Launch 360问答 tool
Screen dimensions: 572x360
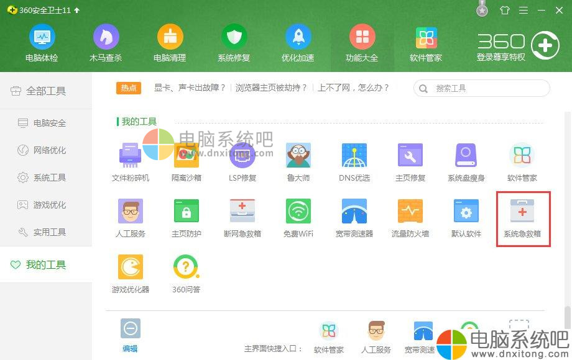coord(187,274)
